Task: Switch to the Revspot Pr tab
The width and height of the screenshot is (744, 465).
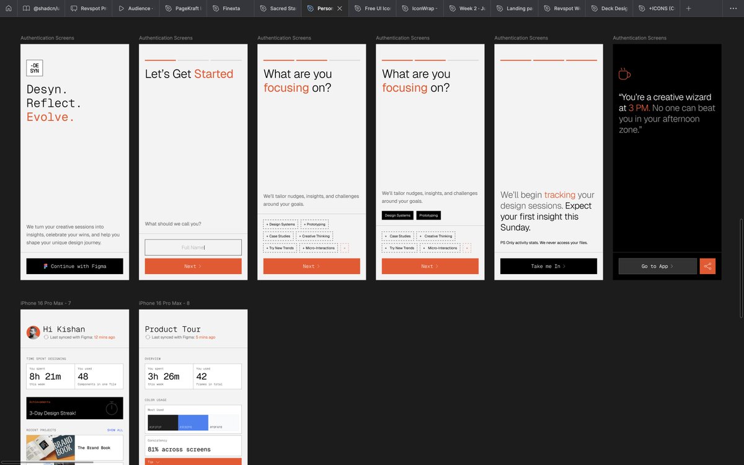Action: pos(89,9)
